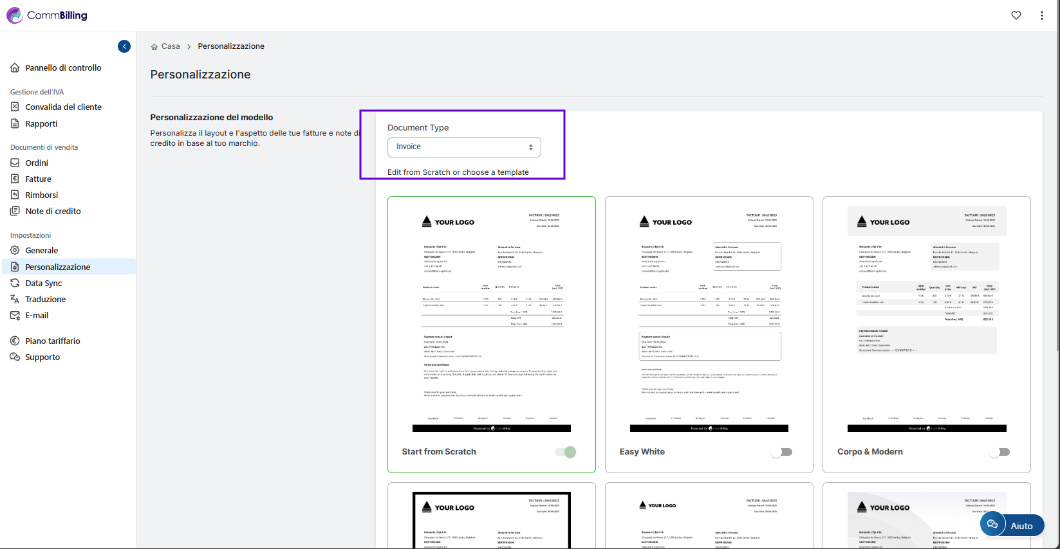Go to Fatture in the sidebar

[38, 179]
